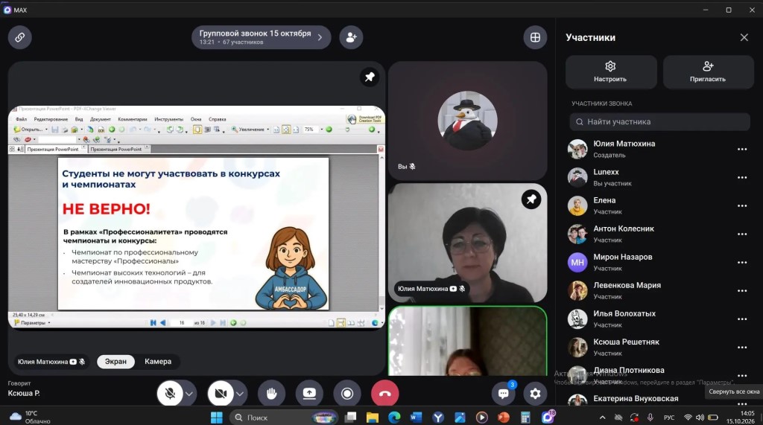
Task: Start sharing your screen
Action: tap(309, 394)
